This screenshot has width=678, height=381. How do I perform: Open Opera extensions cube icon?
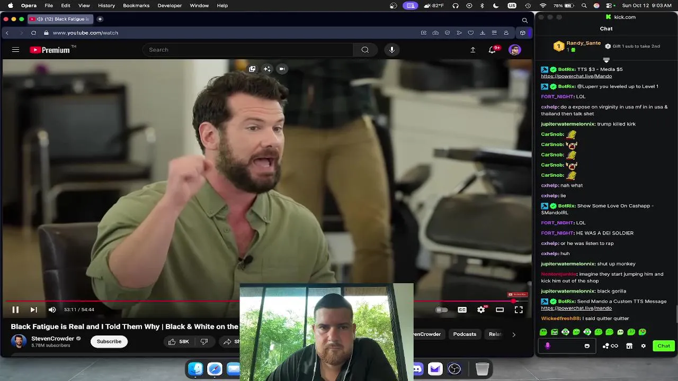[x=523, y=33]
